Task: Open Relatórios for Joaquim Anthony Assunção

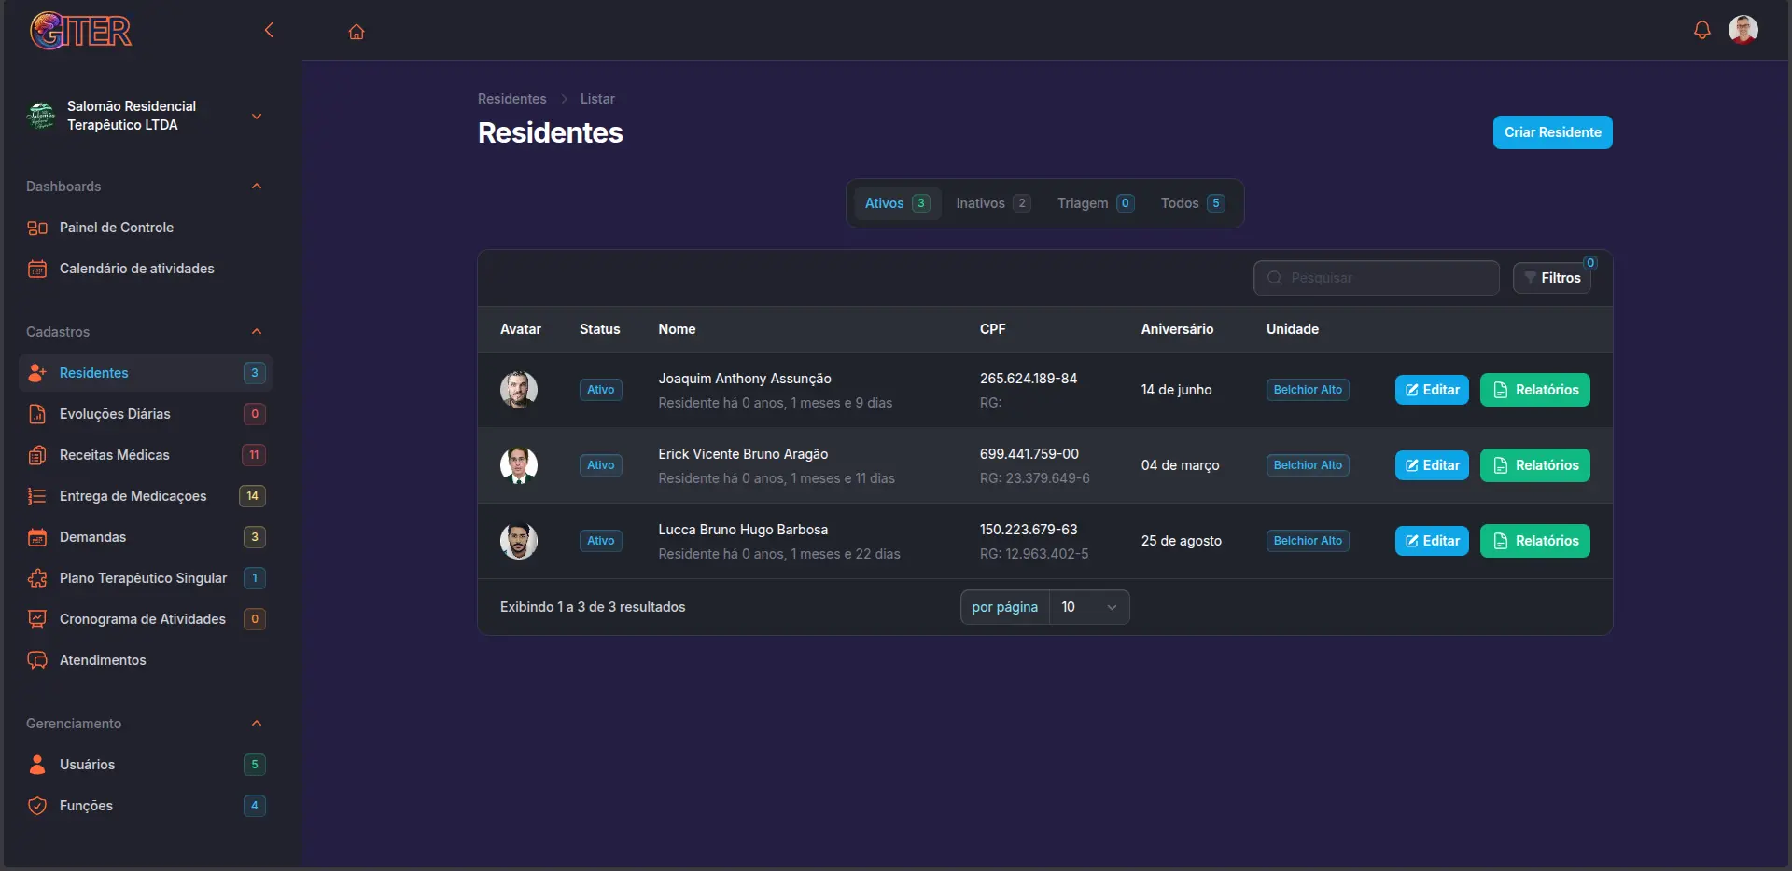Action: 1534,390
